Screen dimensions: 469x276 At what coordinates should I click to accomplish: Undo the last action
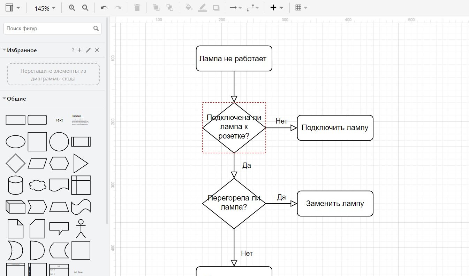coord(104,8)
